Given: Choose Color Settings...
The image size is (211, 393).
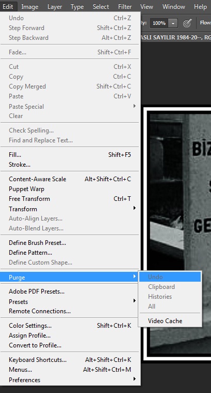Looking at the screenshot, I should [70, 326].
